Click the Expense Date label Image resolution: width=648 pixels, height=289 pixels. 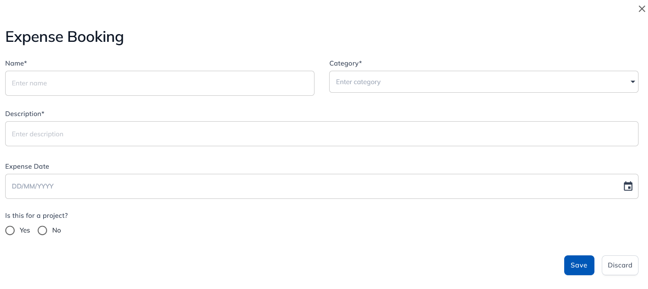coord(27,166)
